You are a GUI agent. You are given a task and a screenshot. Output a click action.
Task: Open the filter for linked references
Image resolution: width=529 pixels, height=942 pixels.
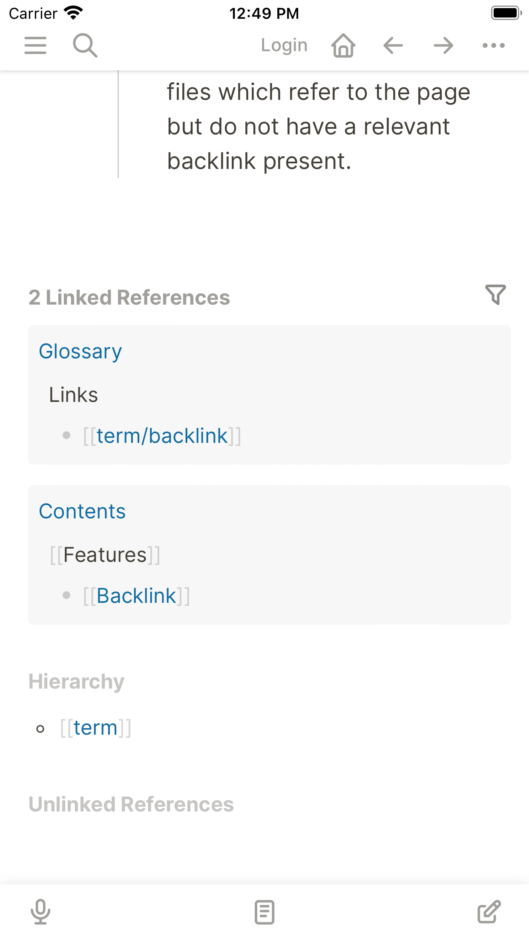[495, 294]
